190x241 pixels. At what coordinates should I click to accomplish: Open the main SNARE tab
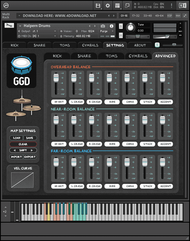click(x=39, y=45)
